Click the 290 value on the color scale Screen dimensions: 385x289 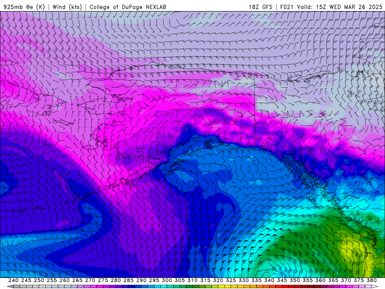click(x=141, y=280)
